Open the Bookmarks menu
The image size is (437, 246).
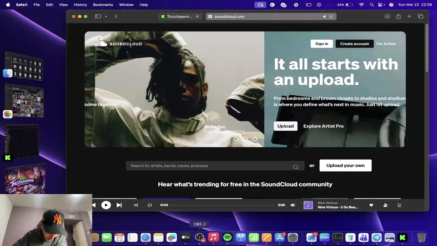(103, 5)
